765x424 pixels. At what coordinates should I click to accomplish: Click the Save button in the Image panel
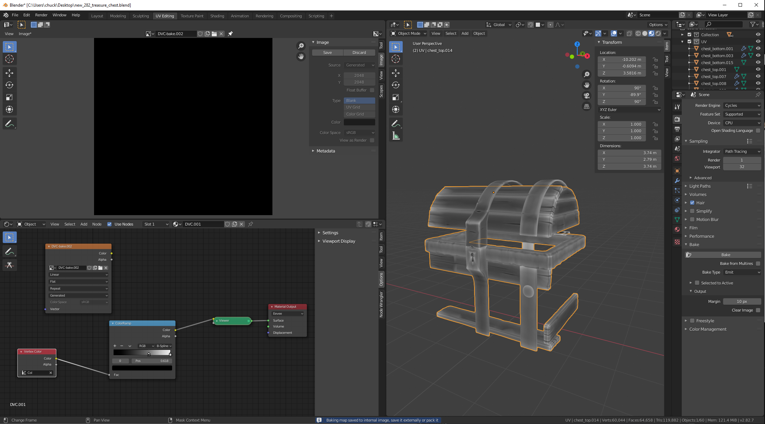327,53
